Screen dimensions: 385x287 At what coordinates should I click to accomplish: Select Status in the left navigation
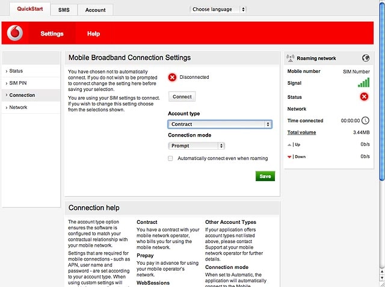point(31,71)
